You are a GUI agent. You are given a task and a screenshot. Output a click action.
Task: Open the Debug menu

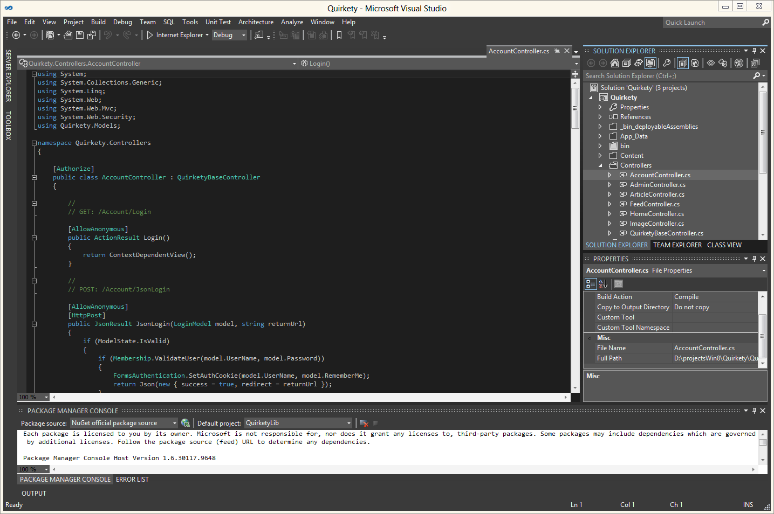(122, 22)
